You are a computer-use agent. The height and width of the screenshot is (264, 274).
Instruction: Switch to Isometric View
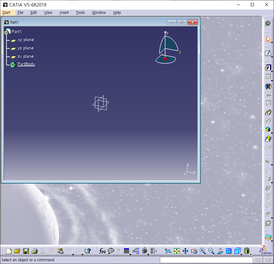click(238, 251)
